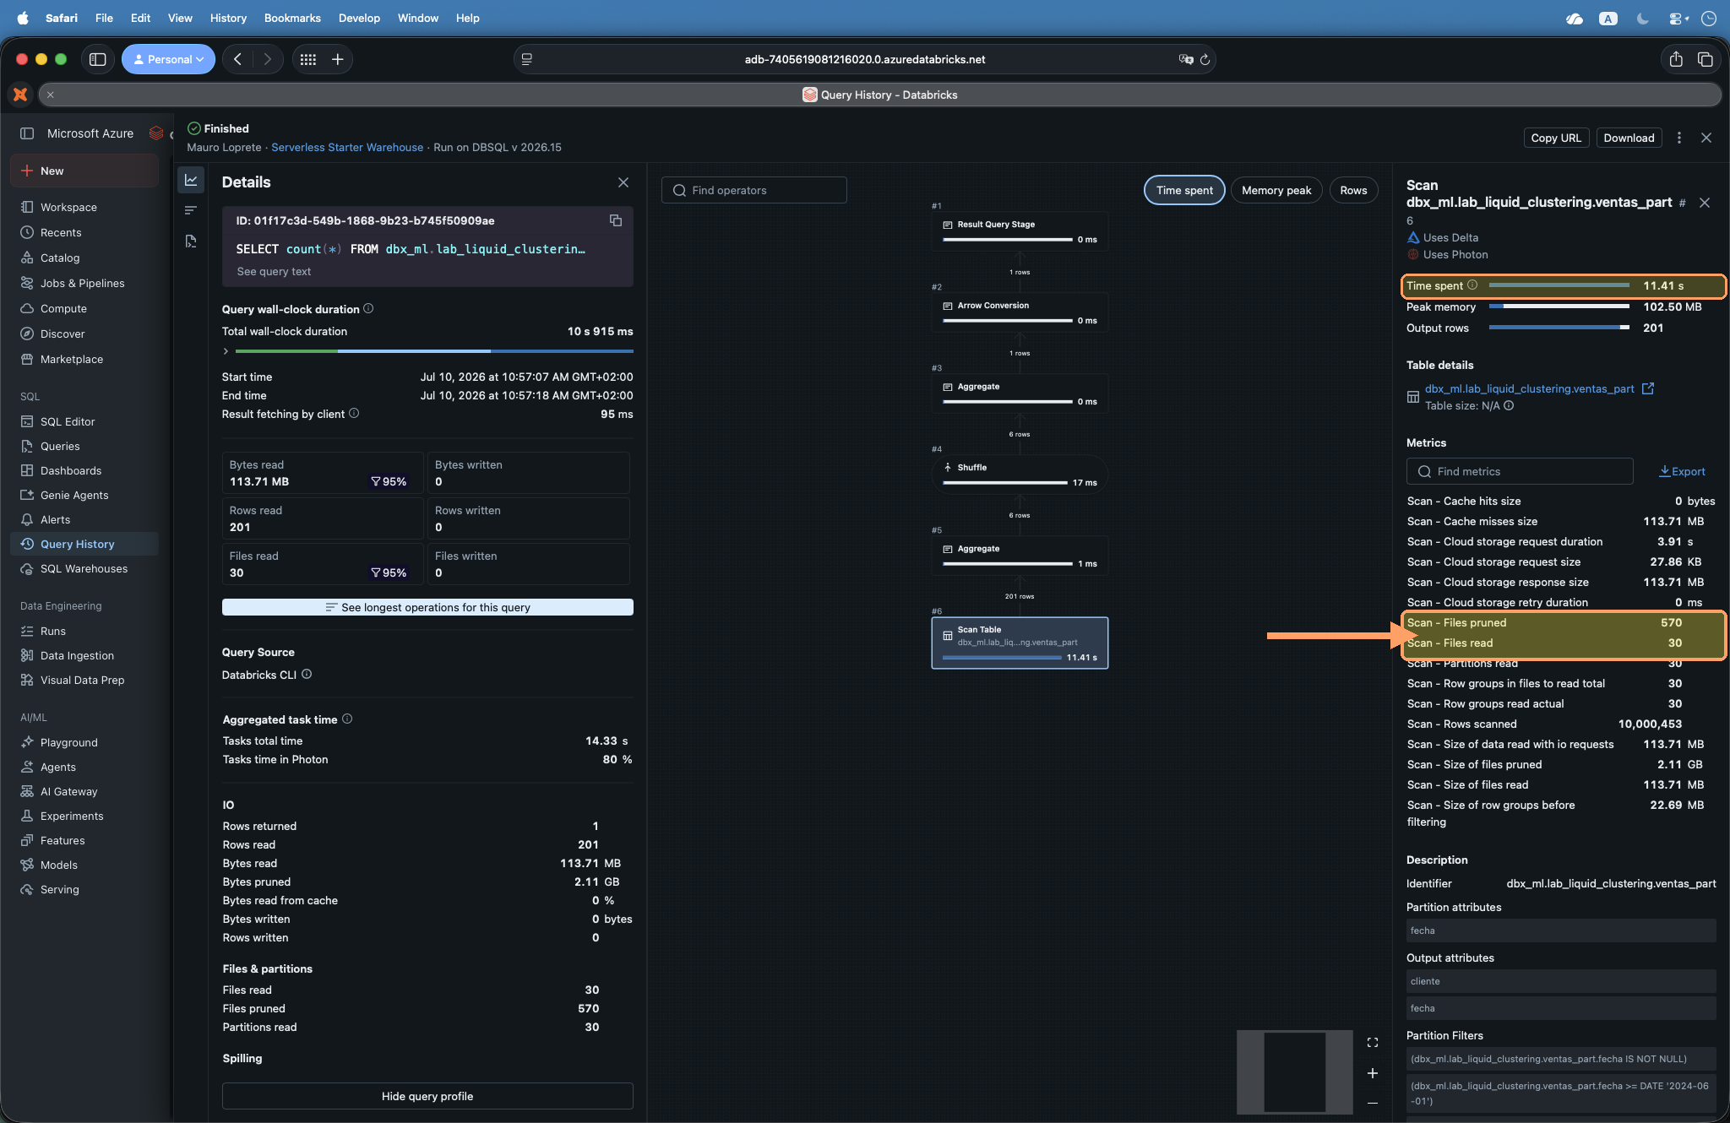Go to Catalog in the sidebar
1730x1123 pixels.
(x=60, y=258)
